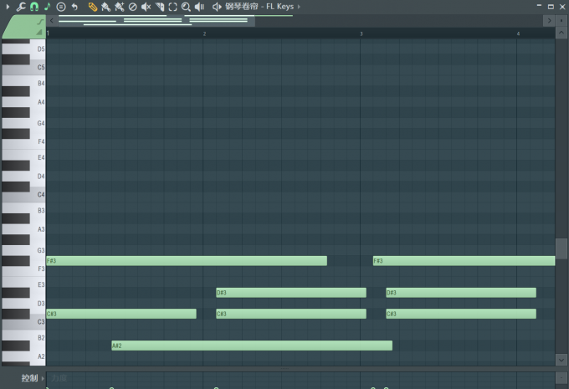Screen dimensions: 569x389
Task: Click the G4 piano key
Action: tap(38, 123)
